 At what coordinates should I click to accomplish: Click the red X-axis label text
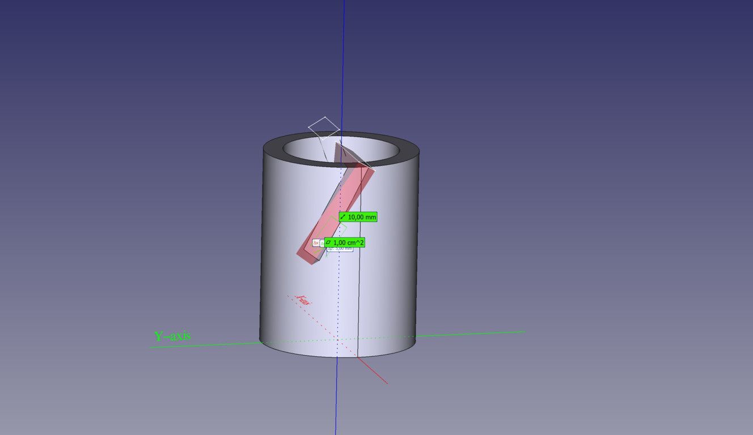pos(304,300)
